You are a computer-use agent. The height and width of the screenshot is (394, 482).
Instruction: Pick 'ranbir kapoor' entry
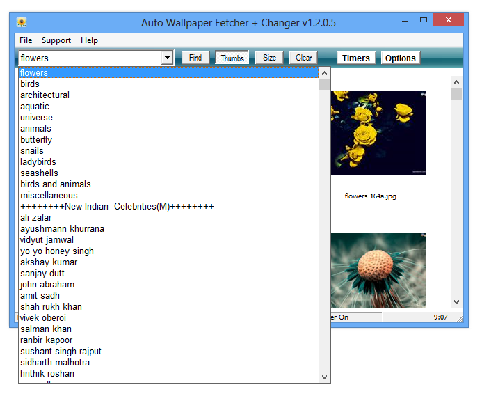pyautogui.click(x=169, y=340)
